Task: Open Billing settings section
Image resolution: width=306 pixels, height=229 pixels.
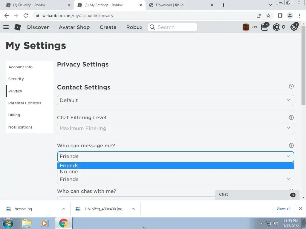Action: pyautogui.click(x=14, y=115)
